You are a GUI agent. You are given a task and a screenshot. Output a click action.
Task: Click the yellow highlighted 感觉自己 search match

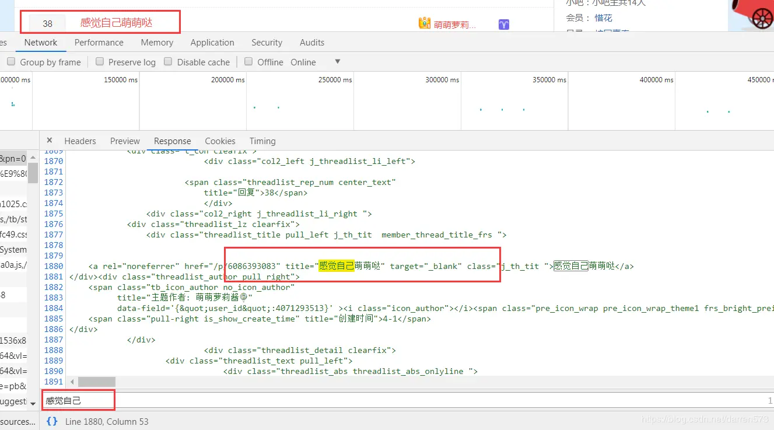tap(337, 266)
